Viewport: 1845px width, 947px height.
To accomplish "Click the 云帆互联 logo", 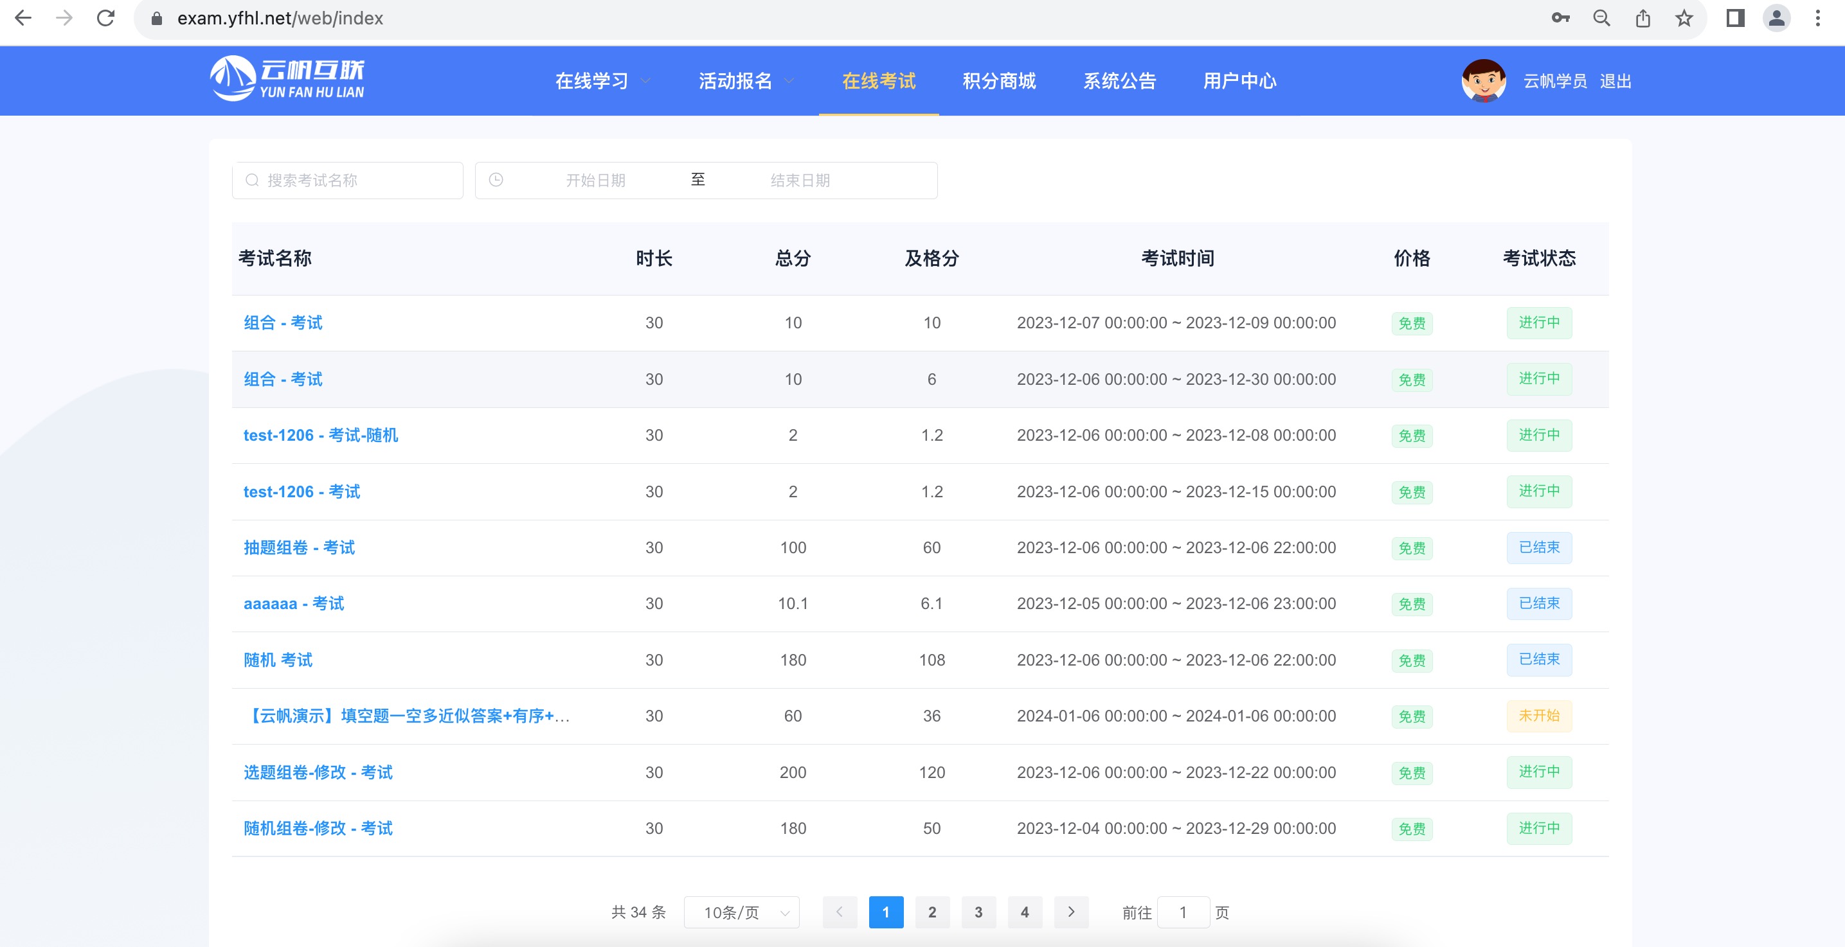I will tap(287, 79).
